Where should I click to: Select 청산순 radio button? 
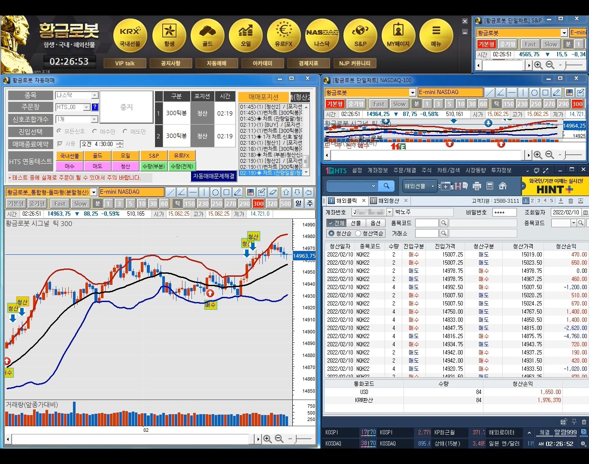coord(331,233)
